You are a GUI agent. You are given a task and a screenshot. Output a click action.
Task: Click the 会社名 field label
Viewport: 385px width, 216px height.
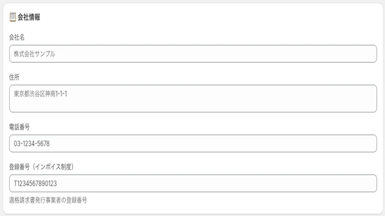[17, 37]
